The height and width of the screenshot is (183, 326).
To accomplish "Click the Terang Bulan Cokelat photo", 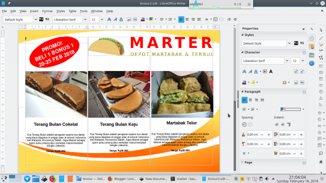I will (56, 94).
